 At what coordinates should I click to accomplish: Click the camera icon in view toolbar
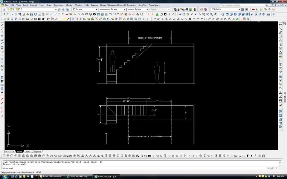point(269,14)
